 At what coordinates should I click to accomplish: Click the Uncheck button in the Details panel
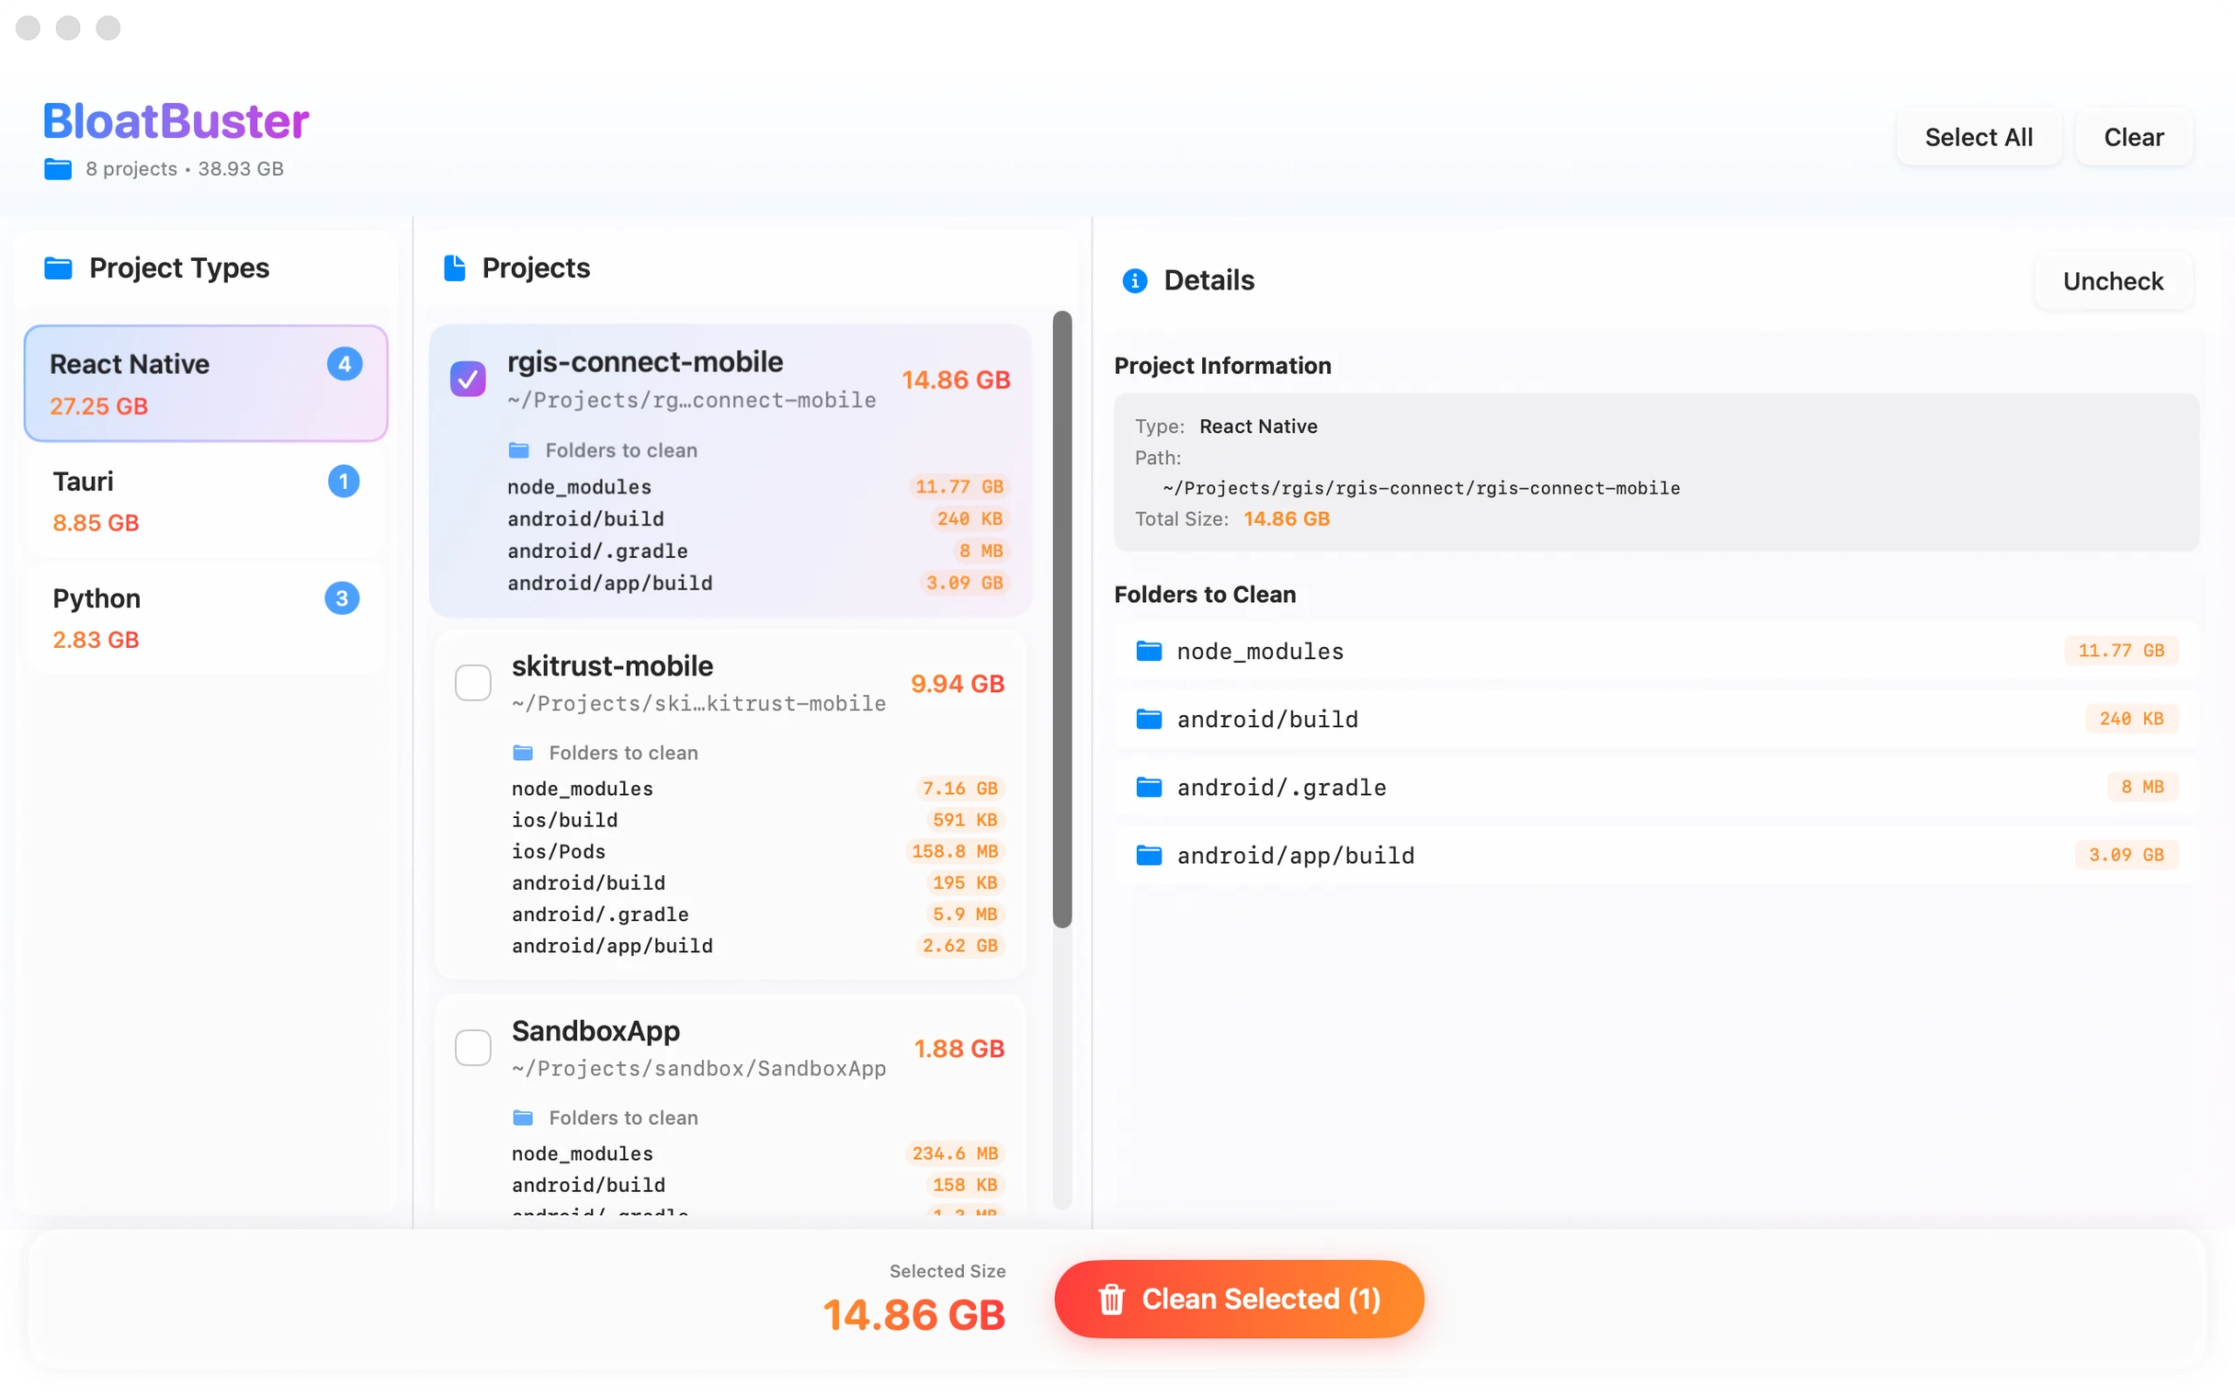pyautogui.click(x=2113, y=281)
